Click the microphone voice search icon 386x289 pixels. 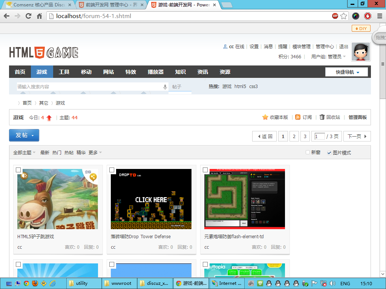tap(165, 87)
